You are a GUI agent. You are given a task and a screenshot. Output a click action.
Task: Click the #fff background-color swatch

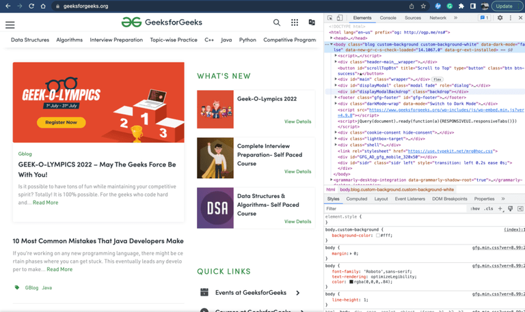(377, 236)
